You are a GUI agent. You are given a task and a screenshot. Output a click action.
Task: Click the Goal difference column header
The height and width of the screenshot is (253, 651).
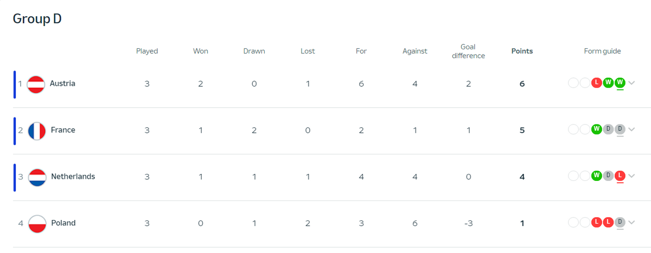click(x=468, y=51)
